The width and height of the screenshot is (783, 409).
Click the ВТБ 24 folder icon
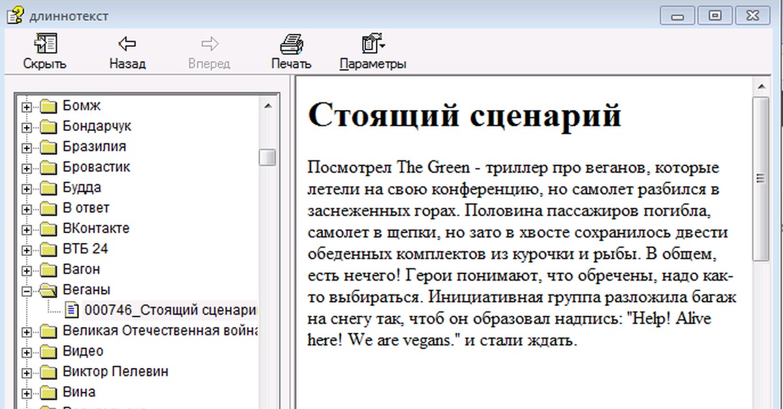pyautogui.click(x=48, y=249)
